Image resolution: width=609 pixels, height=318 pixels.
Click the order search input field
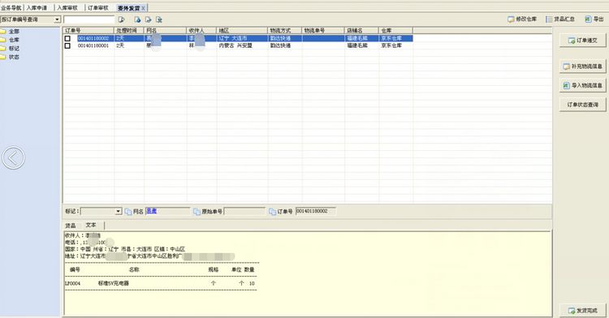coord(89,19)
